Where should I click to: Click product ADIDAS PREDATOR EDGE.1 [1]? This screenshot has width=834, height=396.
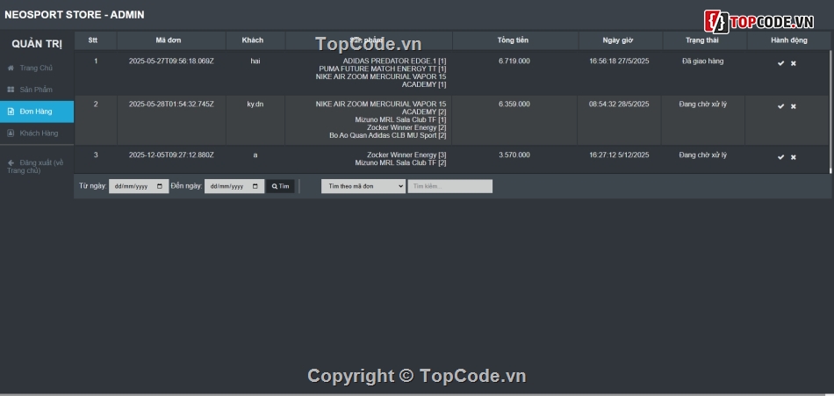[395, 61]
